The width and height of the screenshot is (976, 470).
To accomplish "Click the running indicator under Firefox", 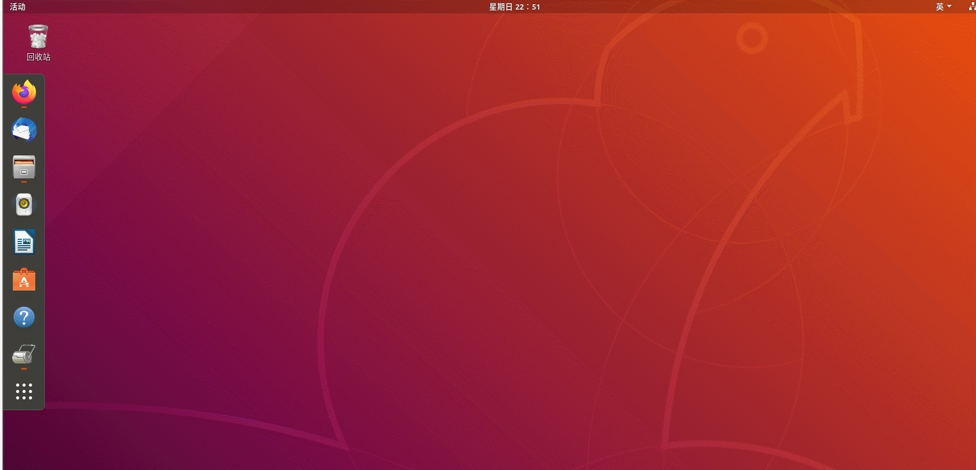I will coord(24,107).
